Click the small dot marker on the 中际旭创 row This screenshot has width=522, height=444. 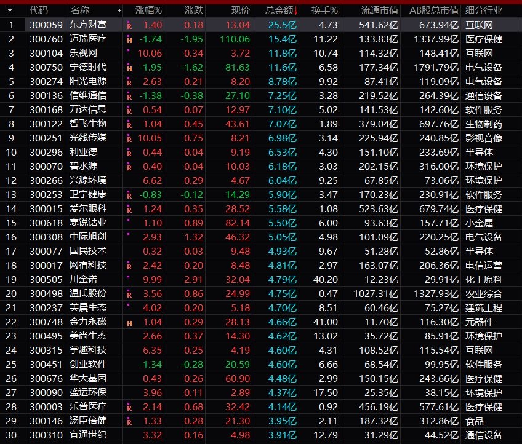click(128, 234)
